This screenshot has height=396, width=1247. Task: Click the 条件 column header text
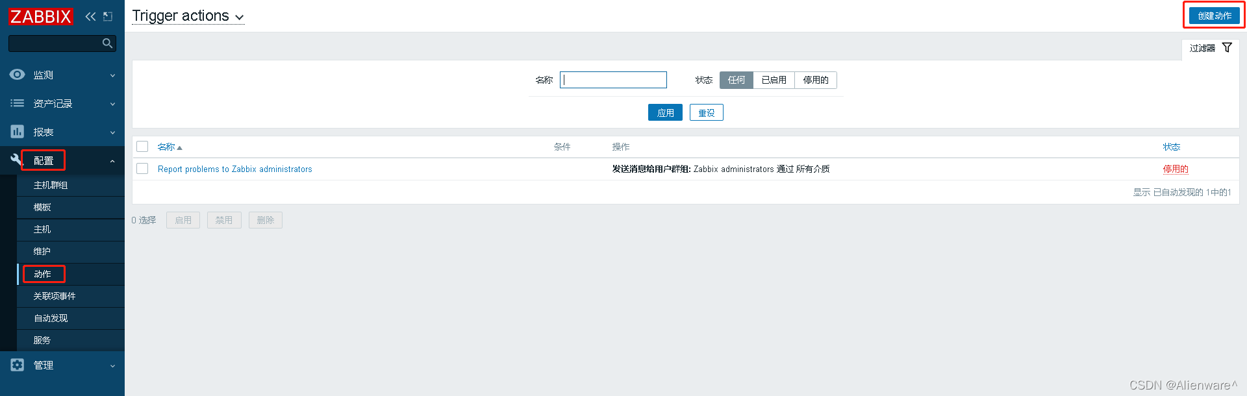[562, 147]
